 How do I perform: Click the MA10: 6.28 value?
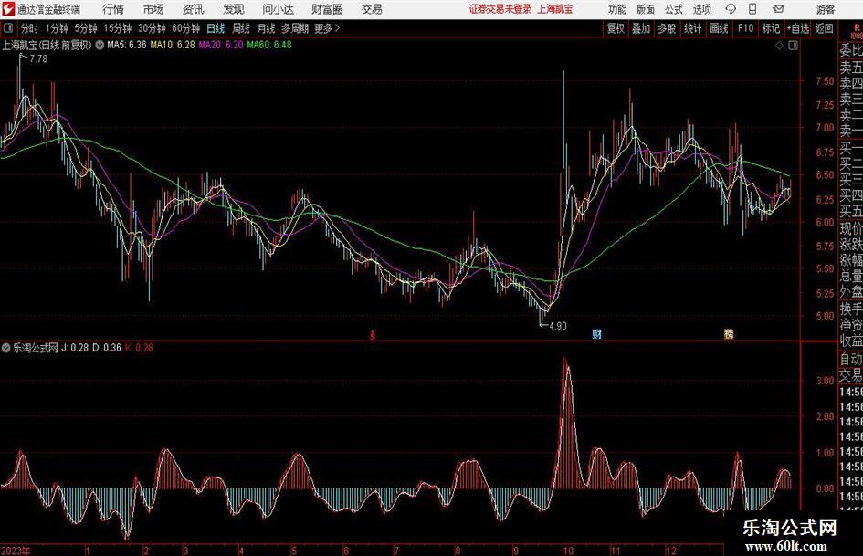tap(173, 45)
